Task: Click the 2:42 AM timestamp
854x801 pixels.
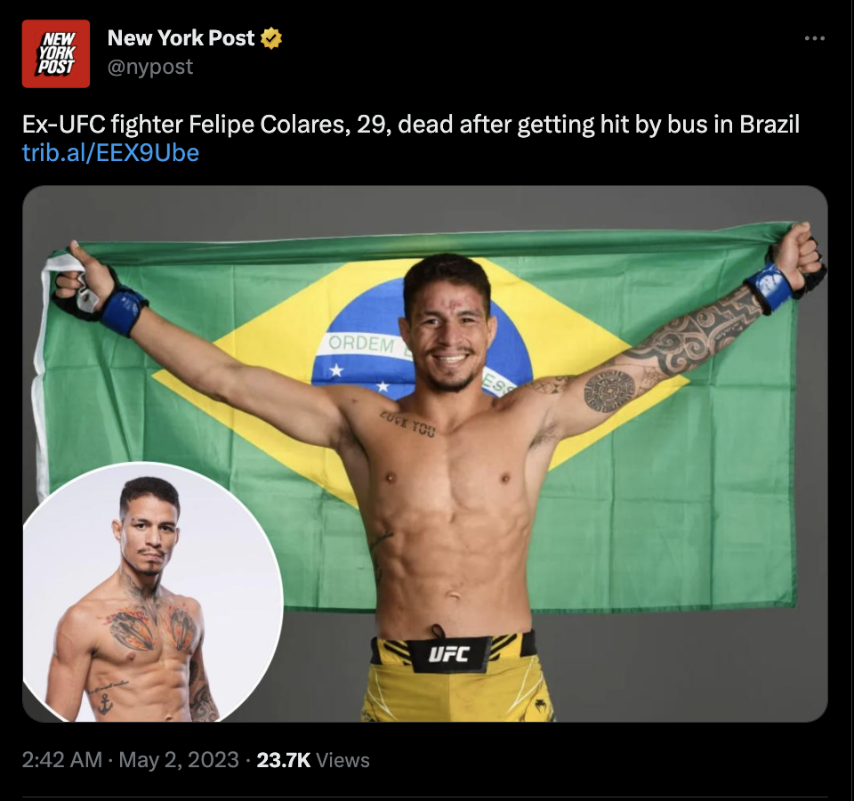Action: point(62,759)
